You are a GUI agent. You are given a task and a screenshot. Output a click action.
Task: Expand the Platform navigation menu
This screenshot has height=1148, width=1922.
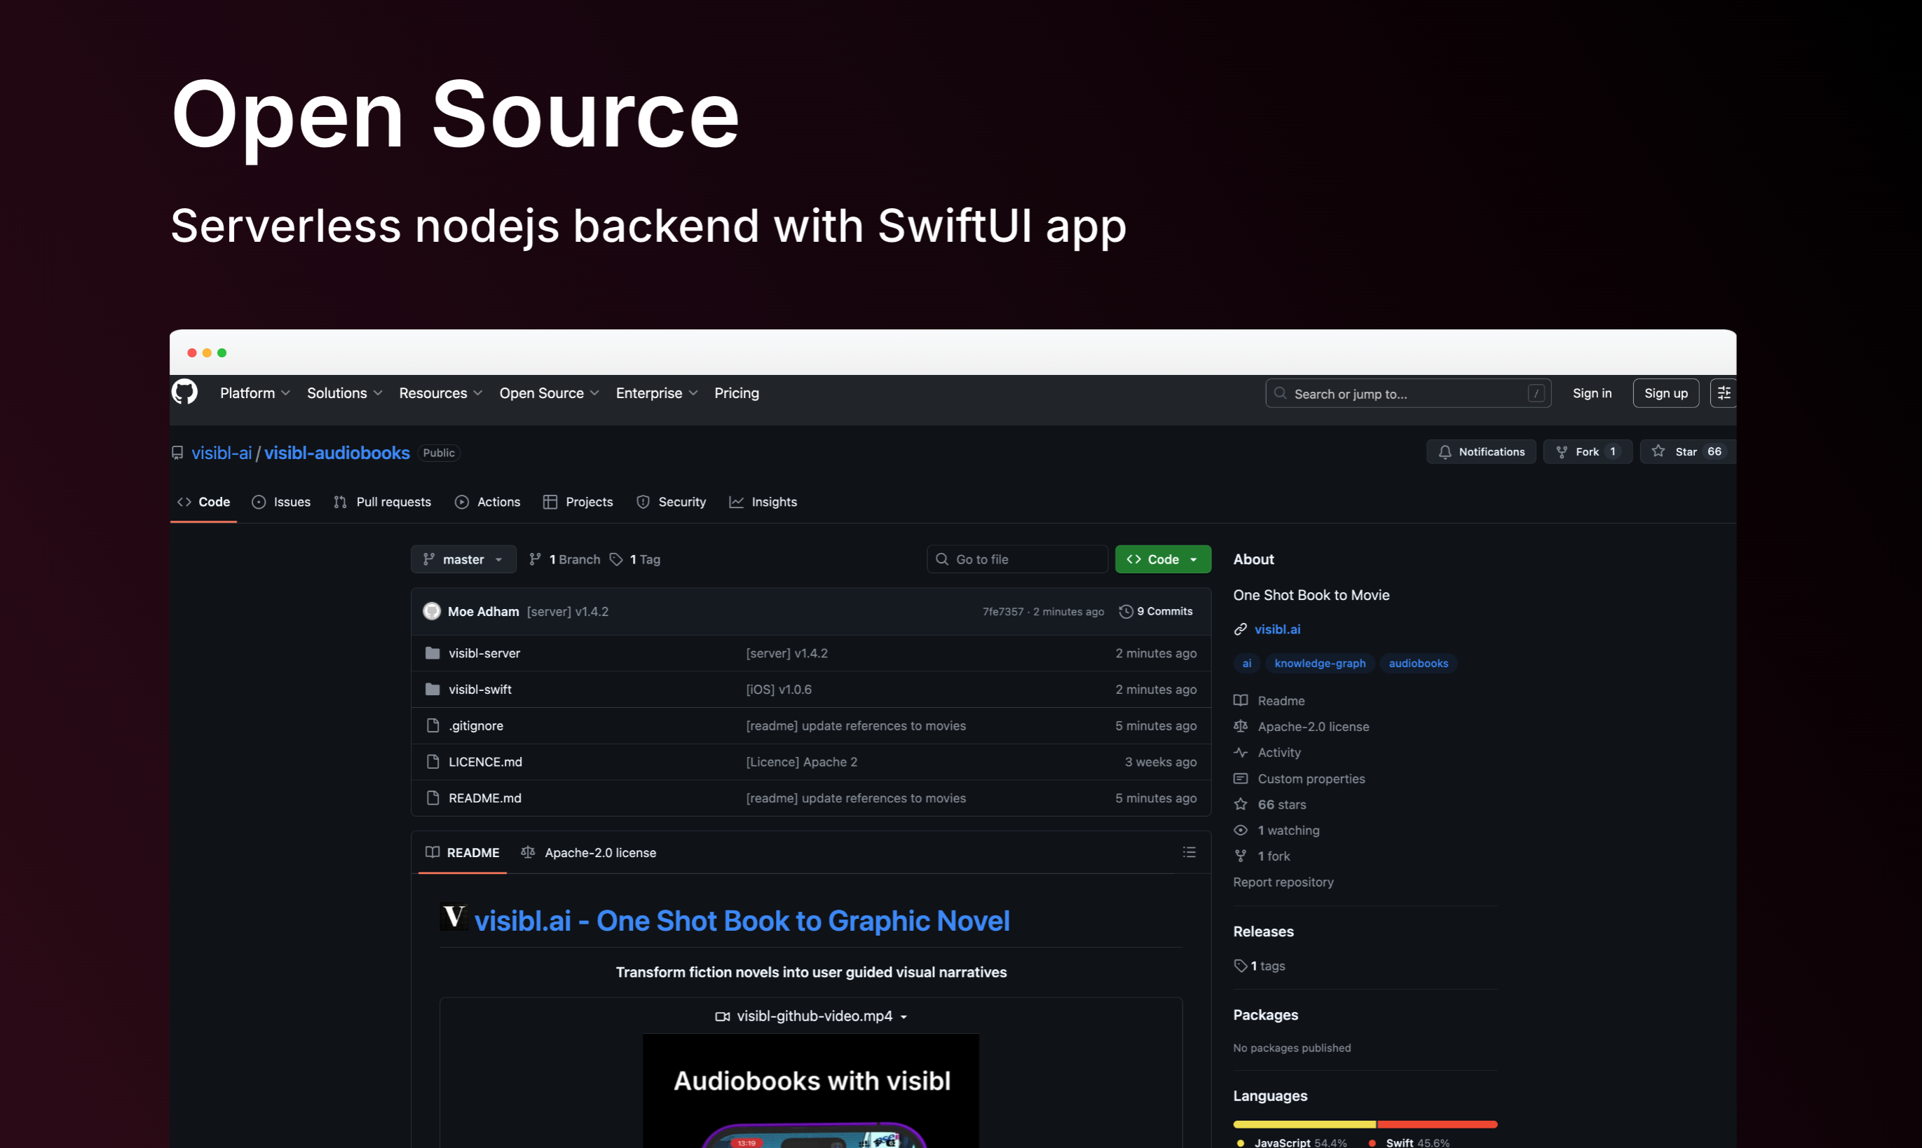254,393
